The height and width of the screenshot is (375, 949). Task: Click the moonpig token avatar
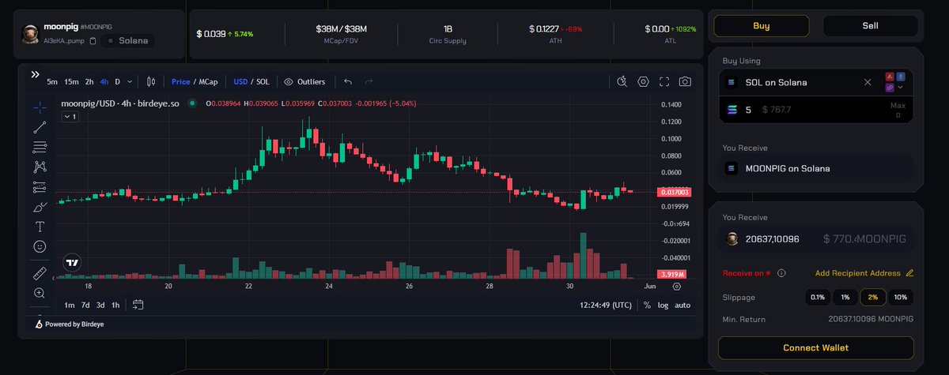[30, 33]
